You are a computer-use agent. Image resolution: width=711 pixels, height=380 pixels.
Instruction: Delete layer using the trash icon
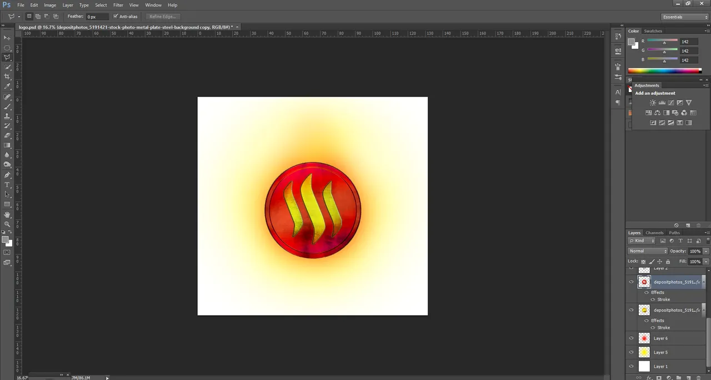click(x=698, y=378)
